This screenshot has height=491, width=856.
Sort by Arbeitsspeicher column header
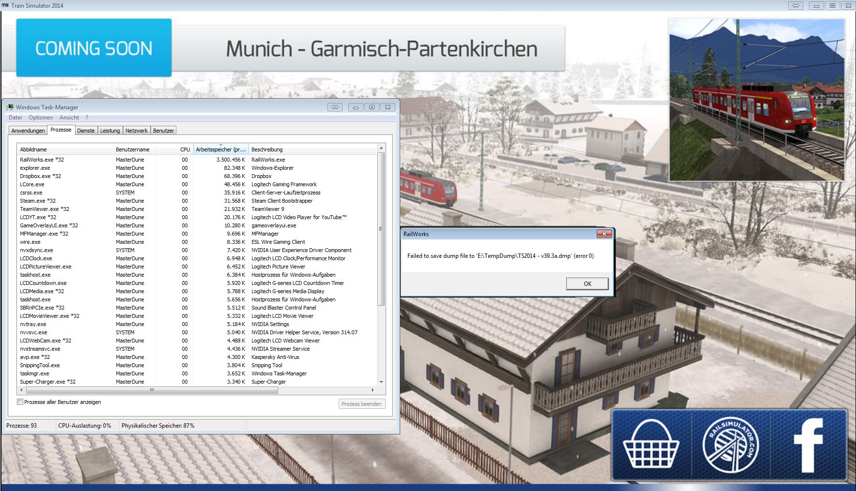pos(220,149)
